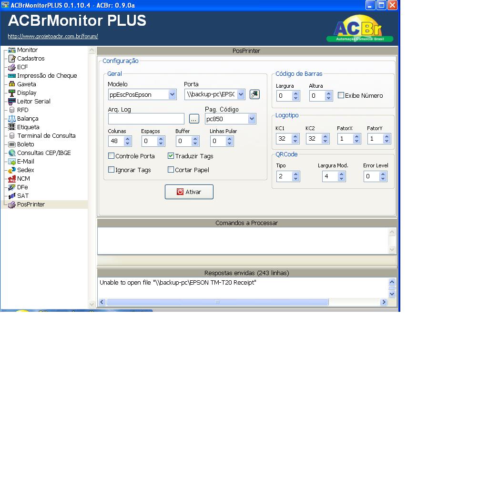
Task: Click the Sedex icon
Action: pyautogui.click(x=12, y=170)
